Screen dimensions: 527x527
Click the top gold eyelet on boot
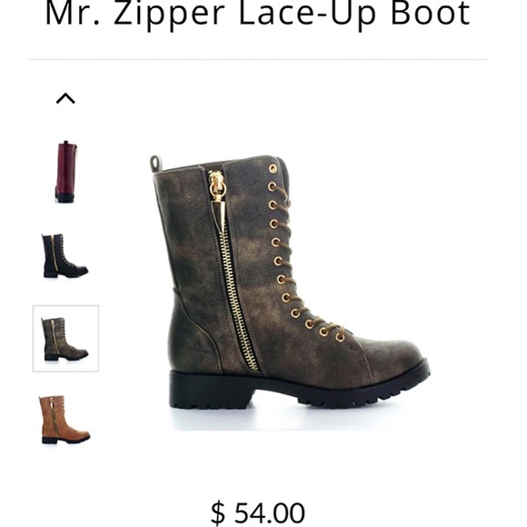point(273,168)
